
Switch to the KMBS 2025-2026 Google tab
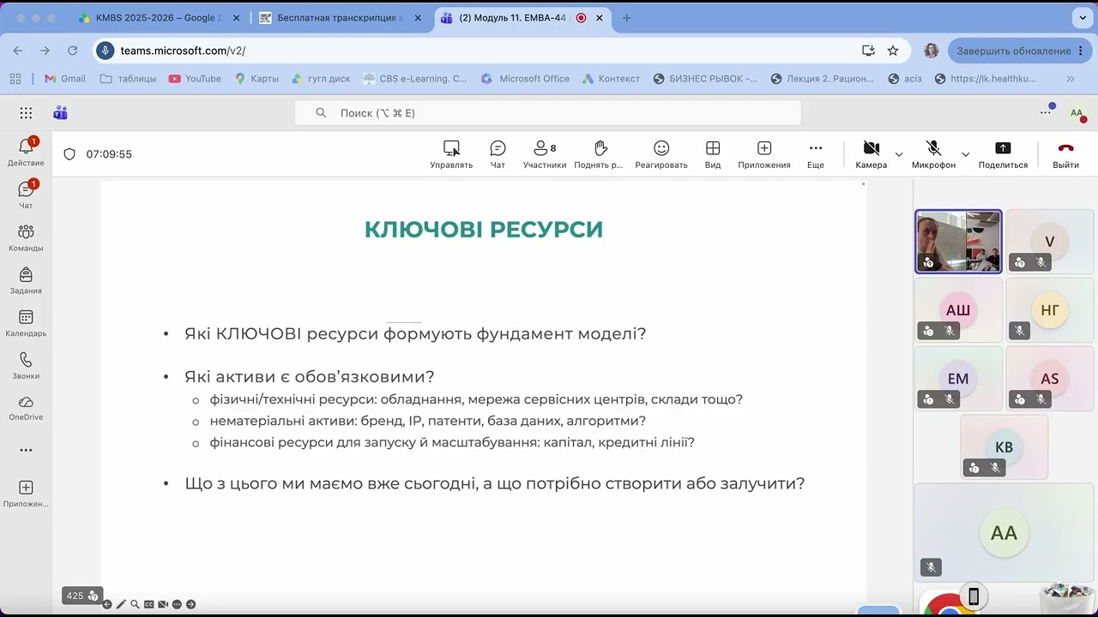[160, 18]
